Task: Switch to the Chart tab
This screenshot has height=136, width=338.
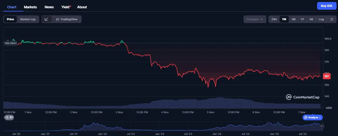Action: [12, 7]
